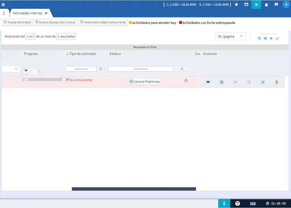Toggle the sliders settings panel icon
Viewport: 291px width, 208px height.
[256, 5]
